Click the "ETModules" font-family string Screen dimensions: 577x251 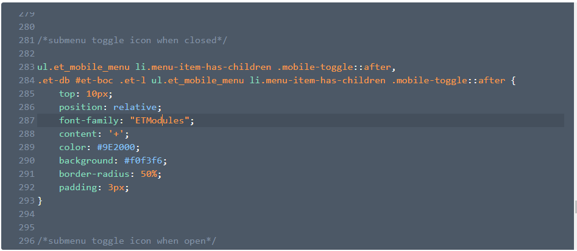click(160, 120)
